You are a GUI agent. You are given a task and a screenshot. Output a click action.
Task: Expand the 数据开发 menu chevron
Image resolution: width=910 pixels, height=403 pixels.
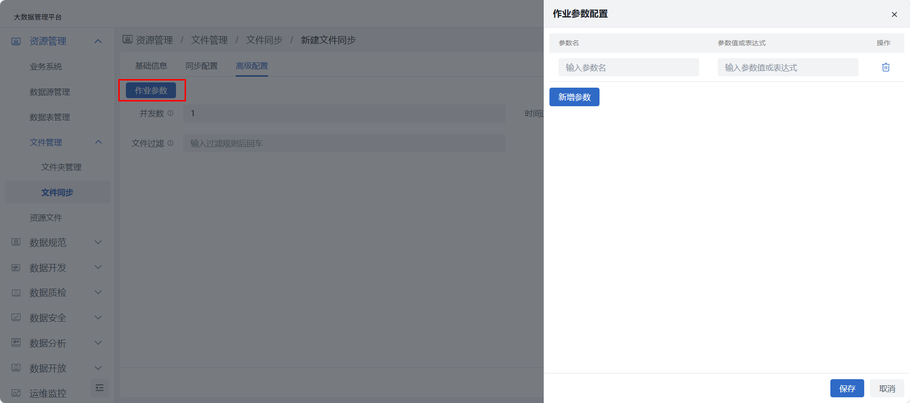click(98, 267)
